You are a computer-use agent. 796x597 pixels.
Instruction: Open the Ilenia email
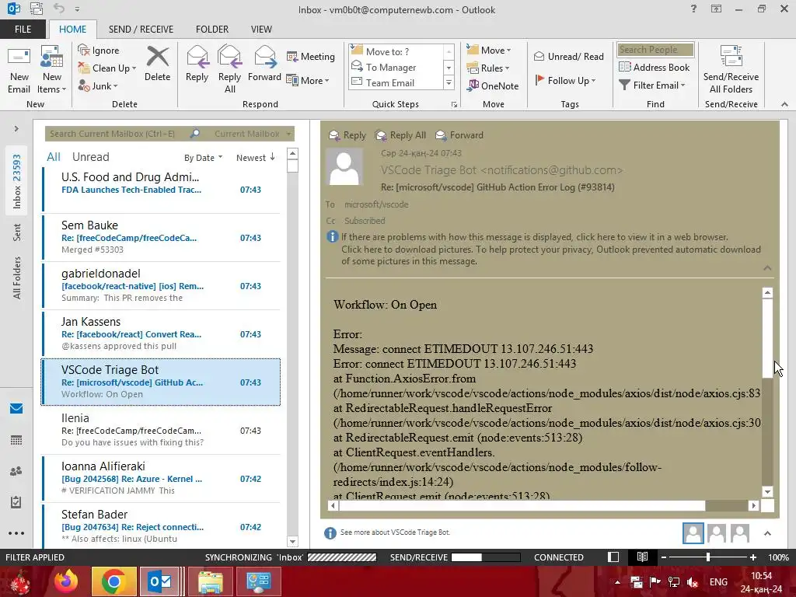(162, 430)
